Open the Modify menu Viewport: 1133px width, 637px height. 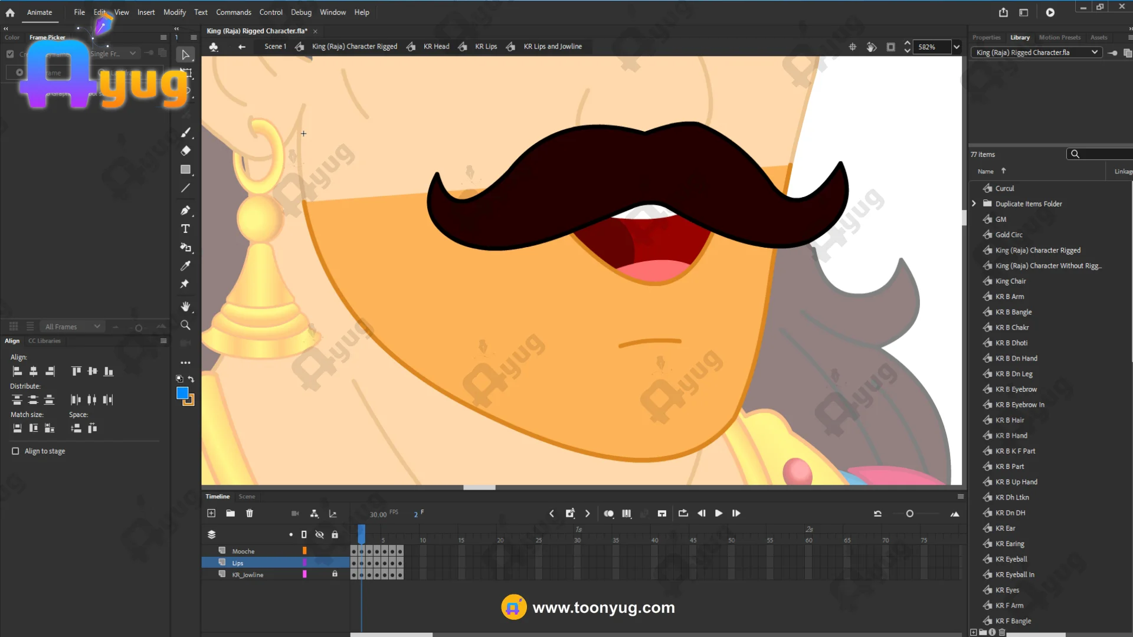click(x=174, y=12)
